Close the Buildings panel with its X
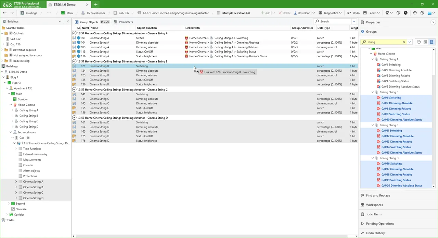 (67, 21)
